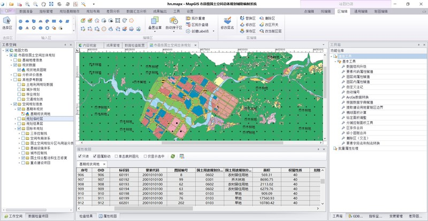Click the 修改区 tool

pyautogui.click(x=248, y=25)
